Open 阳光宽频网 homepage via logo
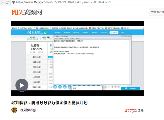 (x=27, y=12)
